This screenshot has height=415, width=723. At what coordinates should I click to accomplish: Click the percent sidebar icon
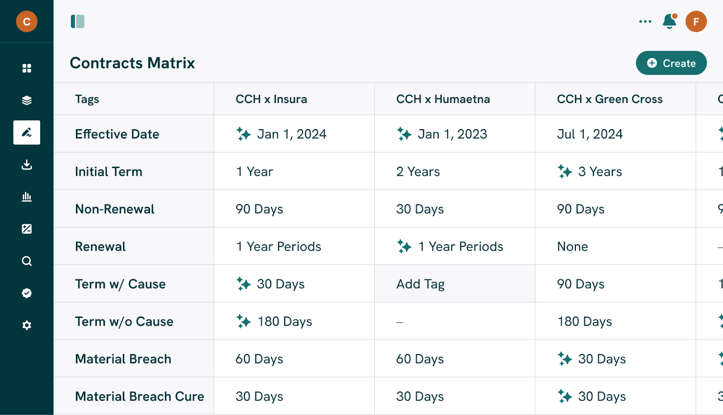(x=27, y=229)
